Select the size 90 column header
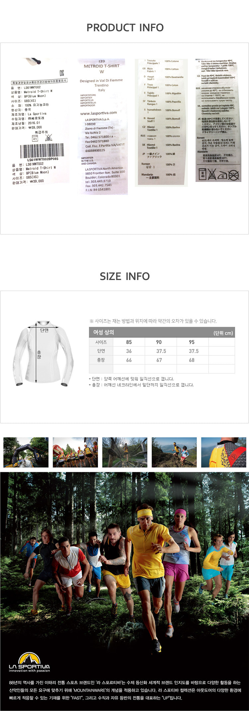This screenshot has width=249, height=711. coord(159,342)
